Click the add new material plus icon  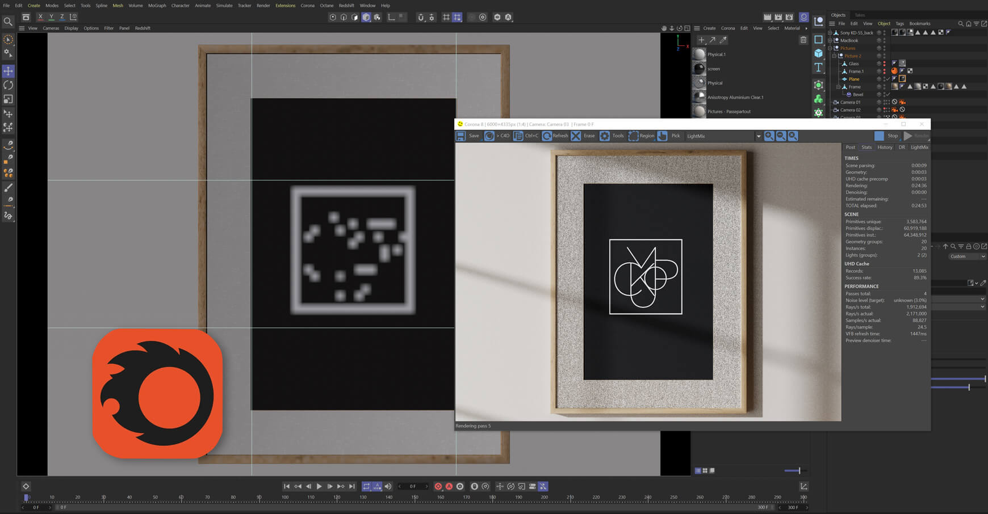click(701, 40)
